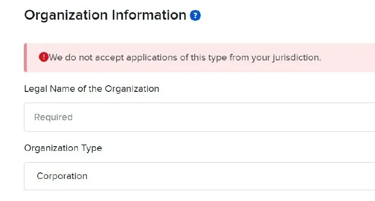This screenshot has height=201, width=375.
Task: Click the word "applications" in the alert
Action: pyautogui.click(x=152, y=58)
